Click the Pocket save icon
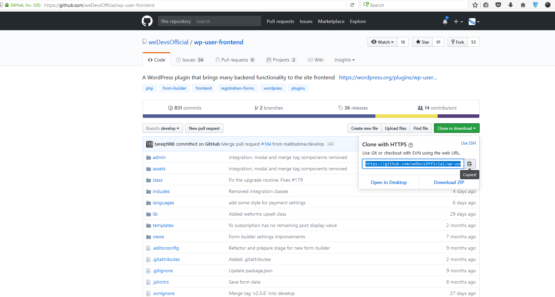The image size is (555, 297). coord(498,5)
